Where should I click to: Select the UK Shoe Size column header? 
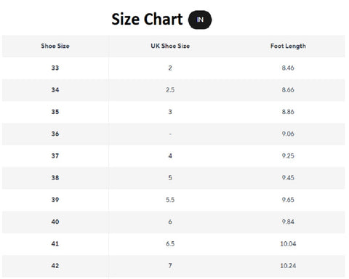[x=170, y=46]
